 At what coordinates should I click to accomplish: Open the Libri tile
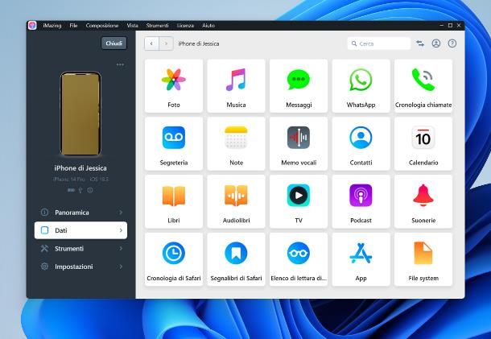174,201
